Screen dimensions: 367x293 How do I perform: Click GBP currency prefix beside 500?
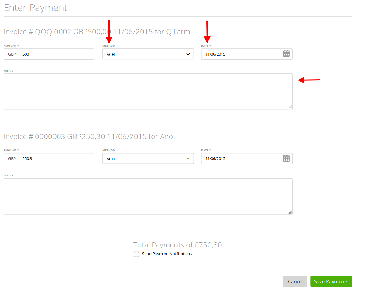[12, 54]
